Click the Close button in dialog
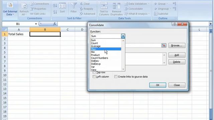The image size is (214, 120). tap(177, 85)
